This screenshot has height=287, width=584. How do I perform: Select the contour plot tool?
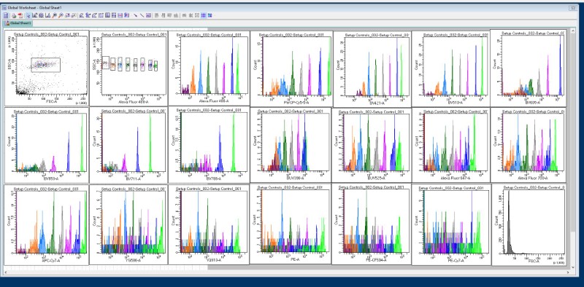point(41,15)
